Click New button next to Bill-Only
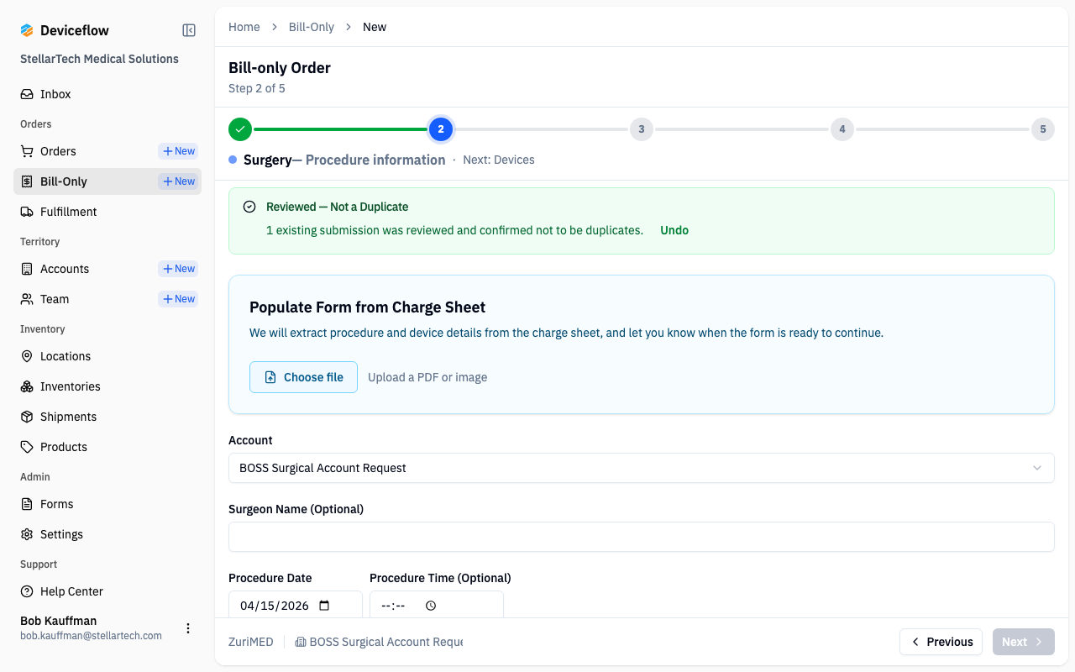 pyautogui.click(x=179, y=181)
